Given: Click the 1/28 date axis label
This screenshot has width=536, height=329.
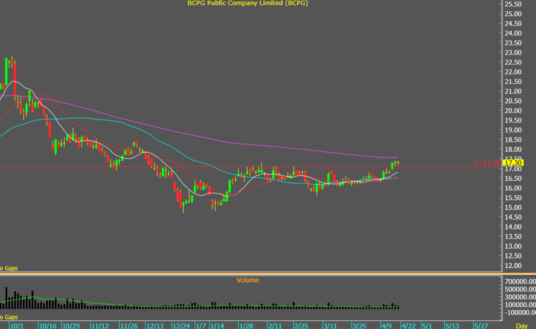Looking at the screenshot, I should (x=246, y=326).
